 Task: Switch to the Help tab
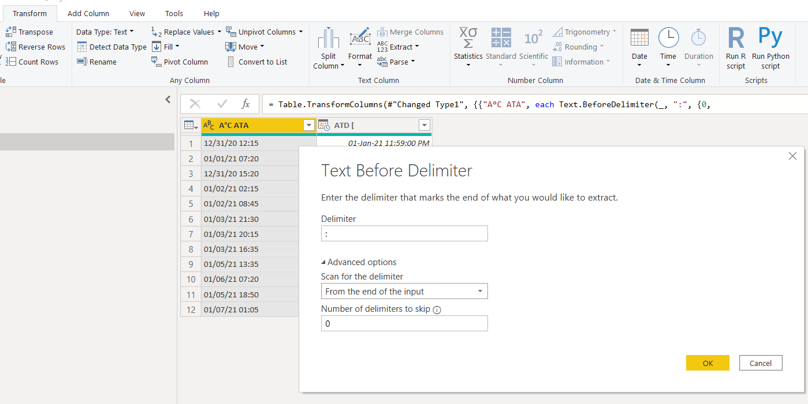211,13
